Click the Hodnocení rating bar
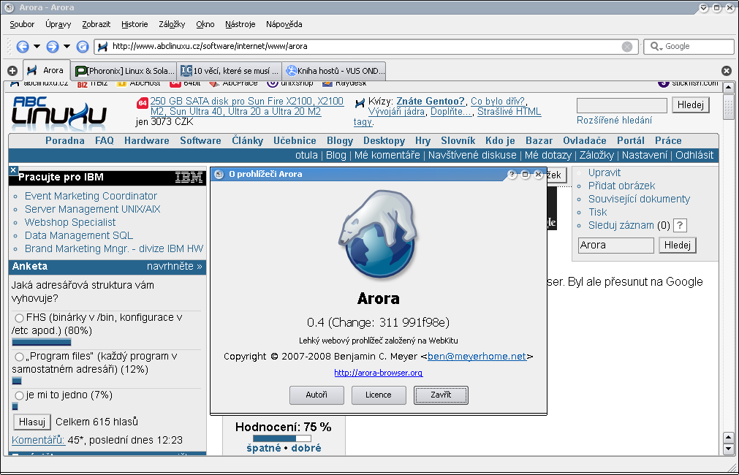 (282, 438)
